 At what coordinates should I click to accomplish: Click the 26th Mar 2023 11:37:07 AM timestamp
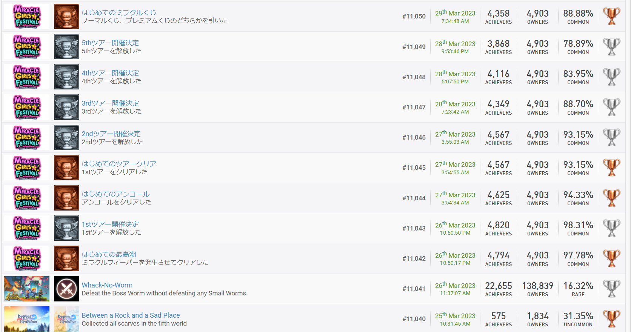[x=455, y=289]
